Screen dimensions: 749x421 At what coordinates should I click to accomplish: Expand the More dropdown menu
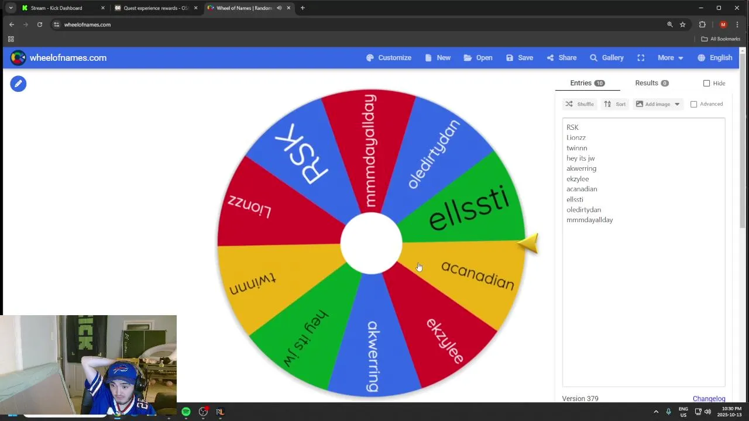tap(670, 58)
